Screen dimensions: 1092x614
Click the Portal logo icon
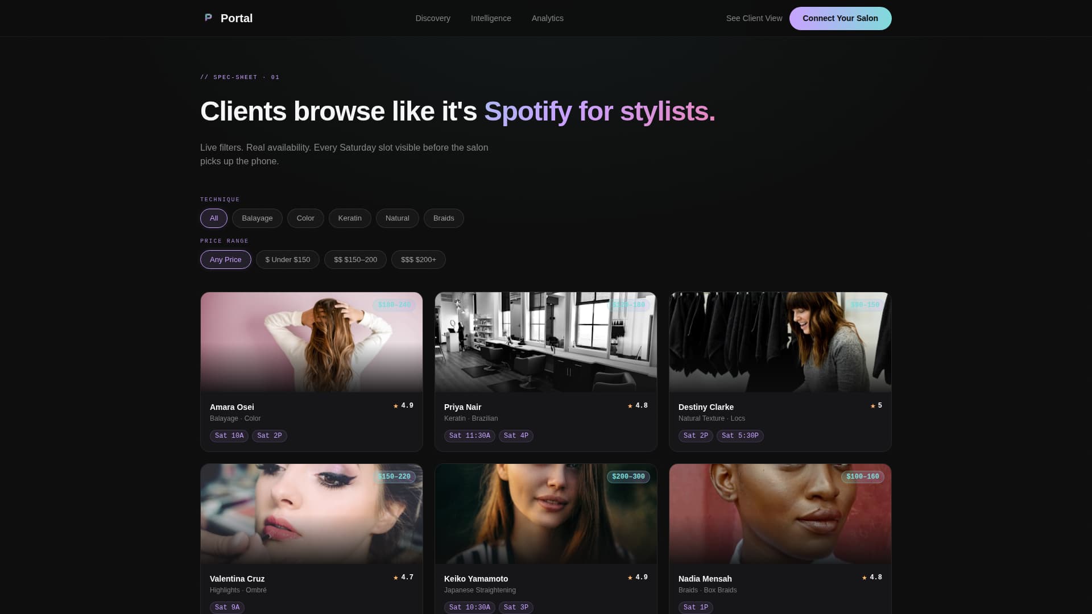[x=208, y=18]
